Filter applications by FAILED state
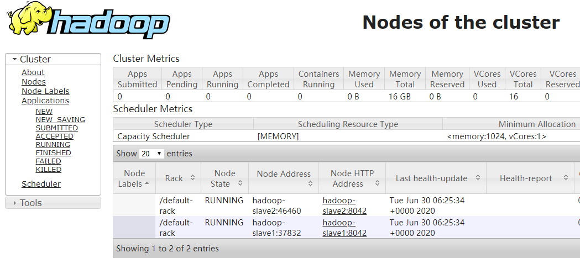580x258 pixels. tap(49, 161)
